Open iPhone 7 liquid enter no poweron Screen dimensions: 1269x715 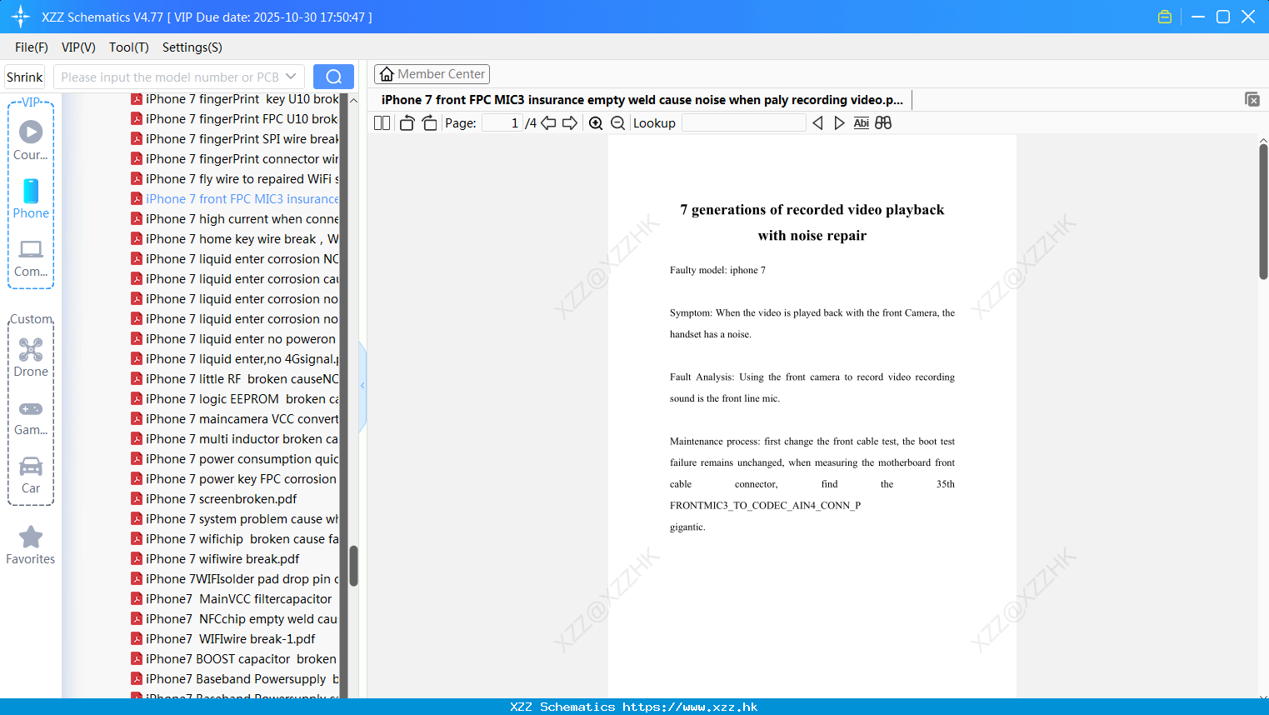pyautogui.click(x=234, y=339)
